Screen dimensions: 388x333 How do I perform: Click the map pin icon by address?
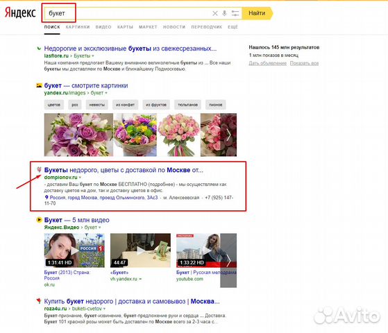click(47, 198)
